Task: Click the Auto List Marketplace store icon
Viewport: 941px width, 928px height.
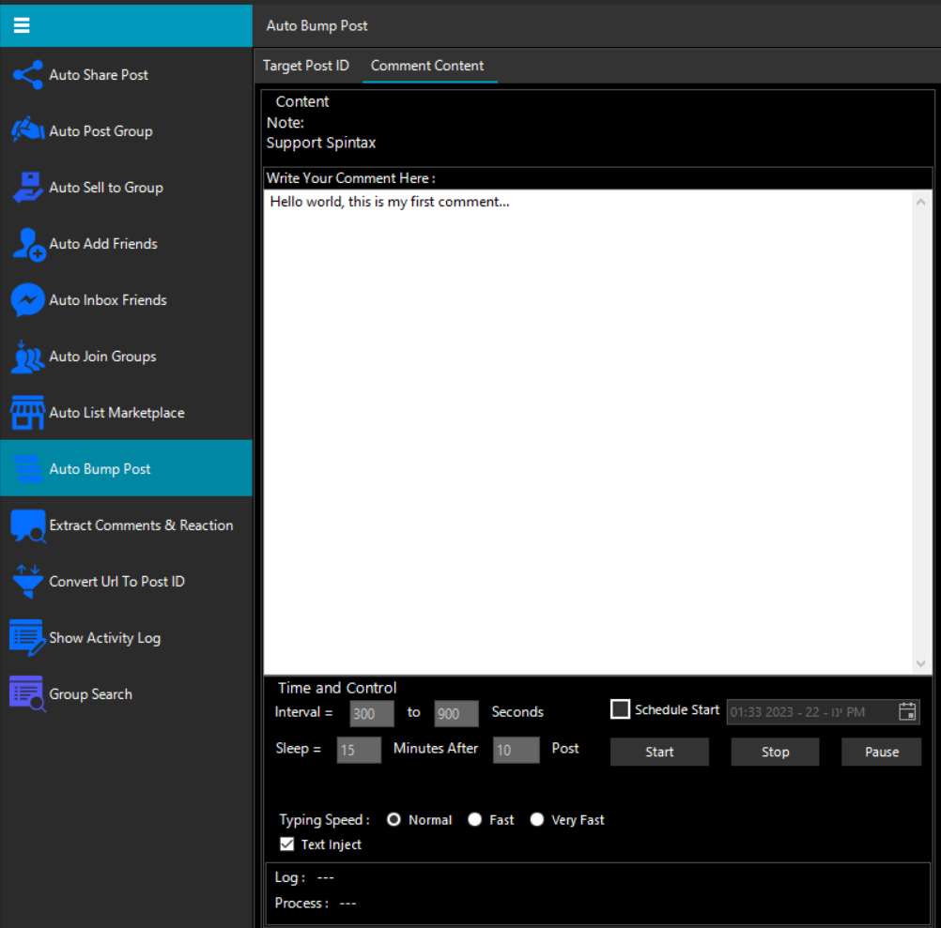Action: pyautogui.click(x=27, y=413)
